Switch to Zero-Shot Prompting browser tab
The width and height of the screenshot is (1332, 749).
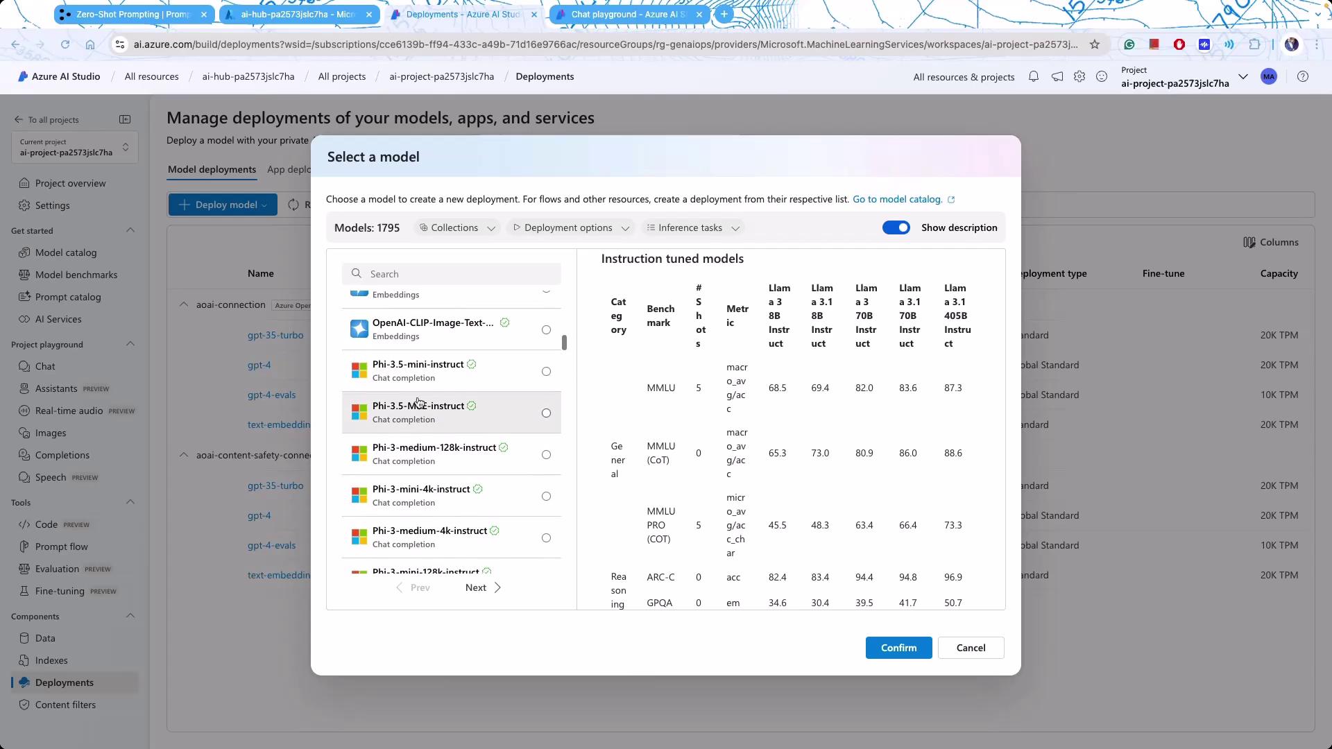click(133, 14)
